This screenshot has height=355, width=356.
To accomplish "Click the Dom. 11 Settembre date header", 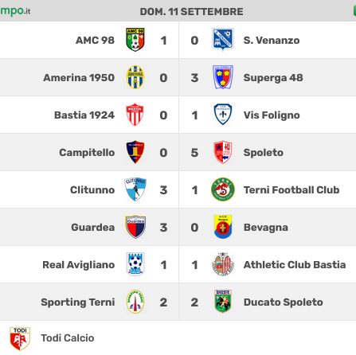I will point(191,12).
